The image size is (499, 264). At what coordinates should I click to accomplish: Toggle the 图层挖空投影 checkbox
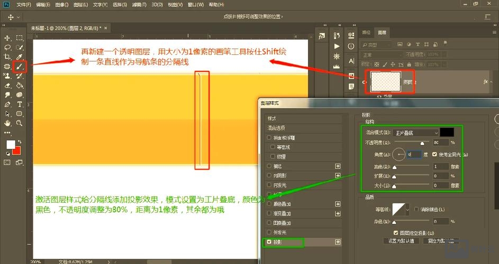coord(396,233)
